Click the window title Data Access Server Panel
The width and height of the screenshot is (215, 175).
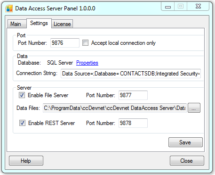coord(55,8)
